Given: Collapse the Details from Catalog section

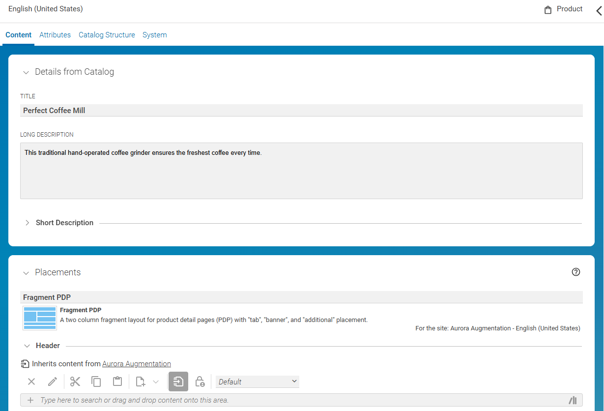Looking at the screenshot, I should click(26, 72).
